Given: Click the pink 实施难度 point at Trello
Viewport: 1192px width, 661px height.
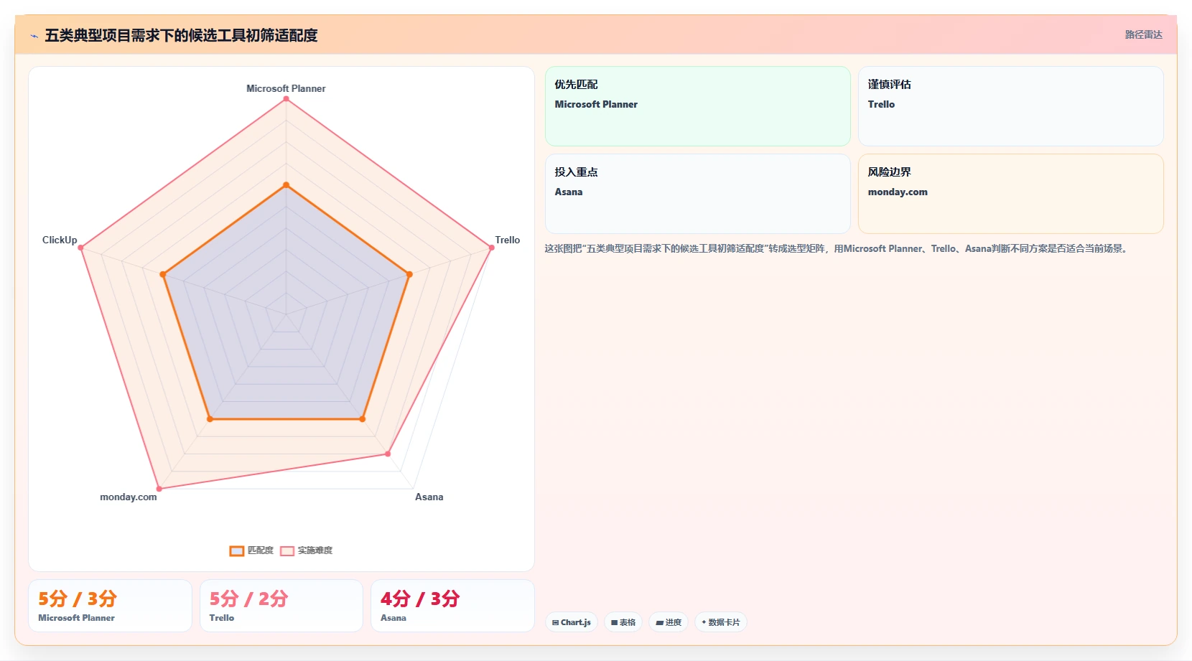Looking at the screenshot, I should [x=491, y=248].
